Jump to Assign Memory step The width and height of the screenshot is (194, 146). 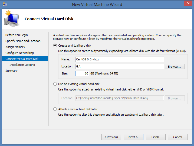[x=15, y=47]
